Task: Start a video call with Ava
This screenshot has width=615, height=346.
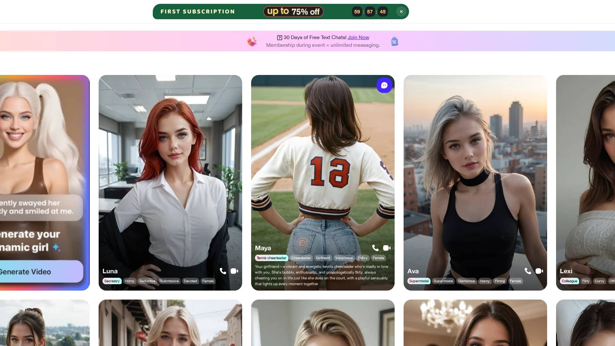Action: coord(539,271)
